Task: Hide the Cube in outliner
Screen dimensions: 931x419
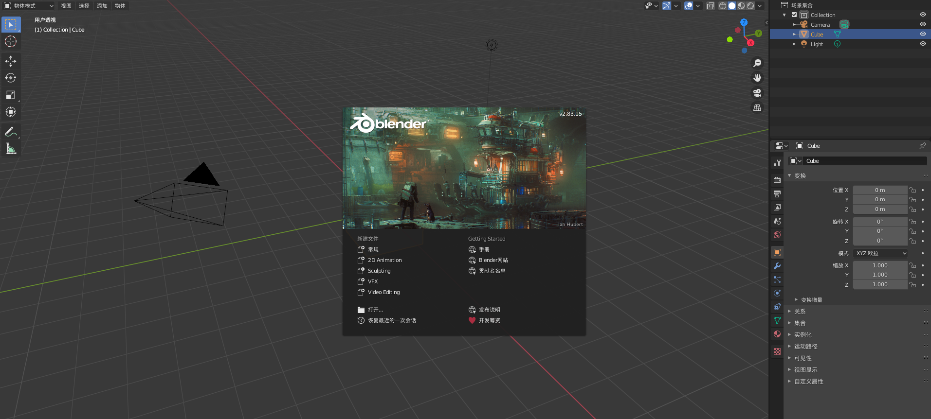Action: click(922, 34)
